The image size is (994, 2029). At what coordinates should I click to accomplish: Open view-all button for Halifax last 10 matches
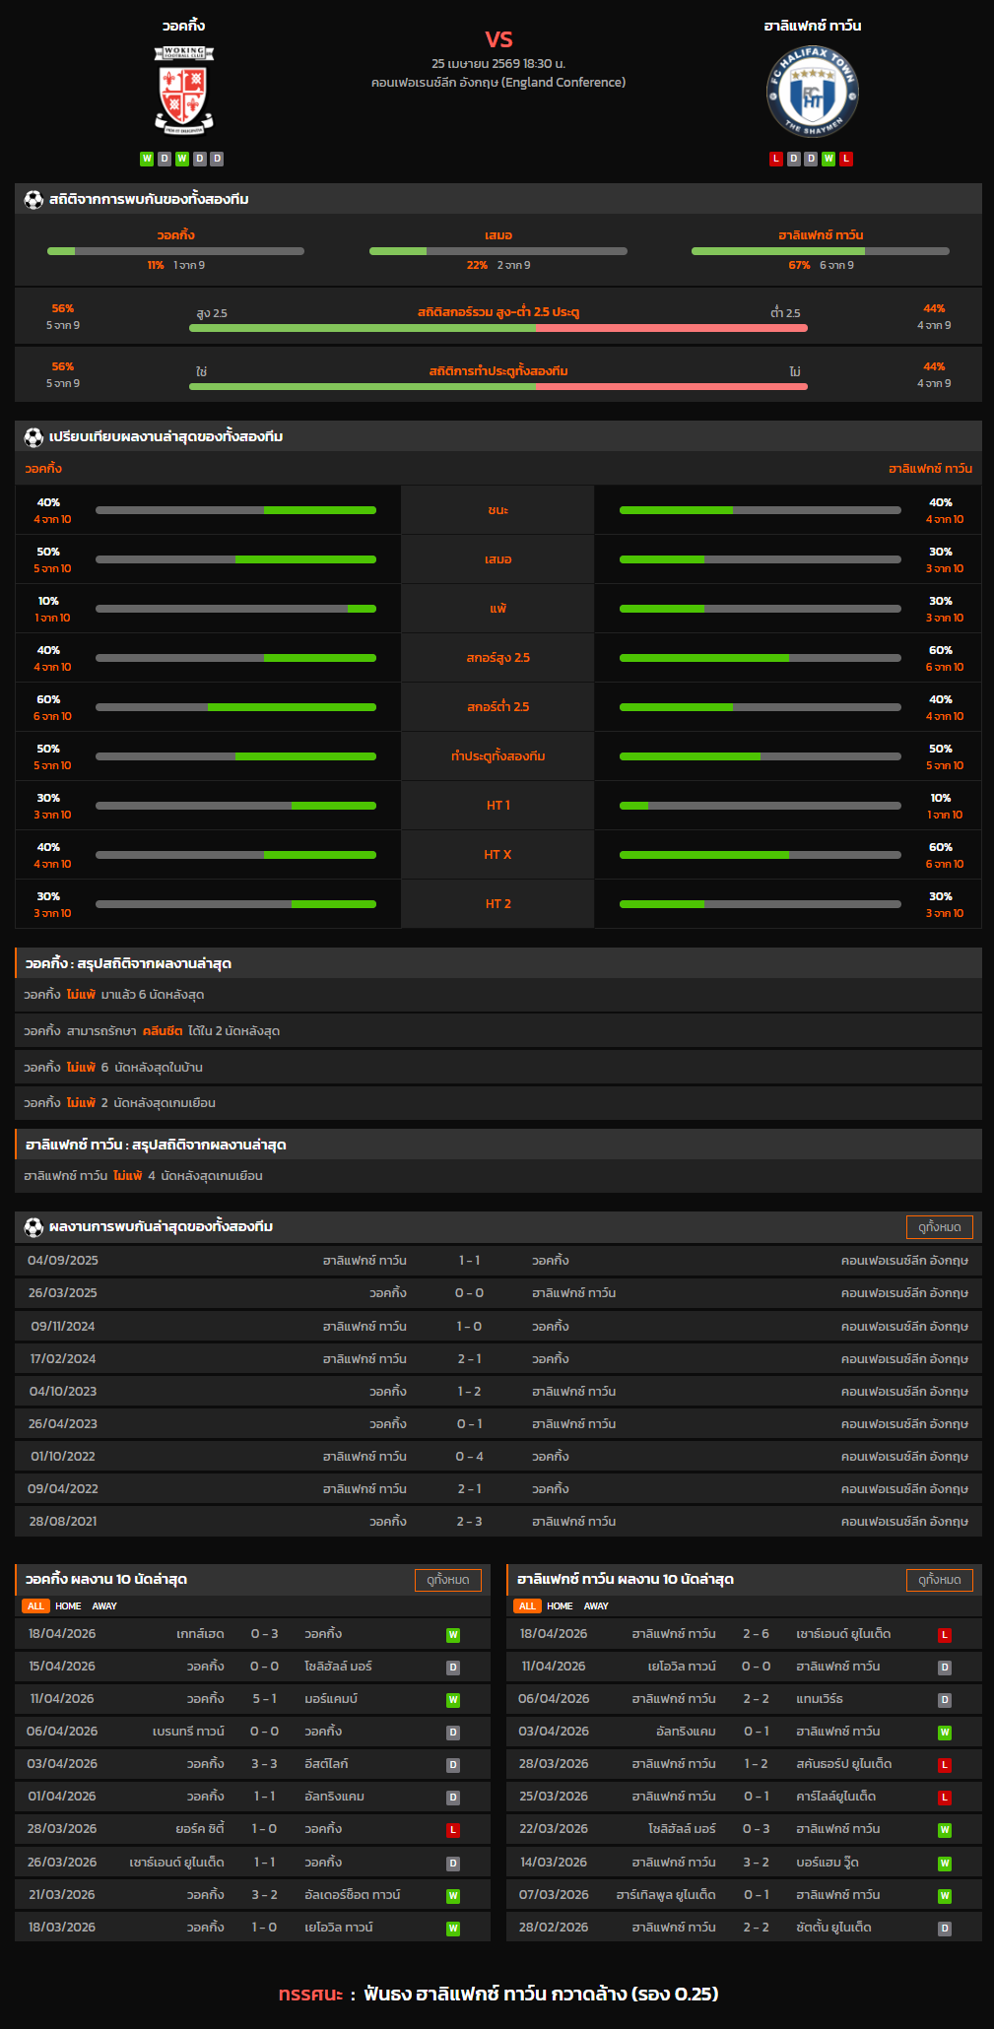click(x=939, y=1580)
